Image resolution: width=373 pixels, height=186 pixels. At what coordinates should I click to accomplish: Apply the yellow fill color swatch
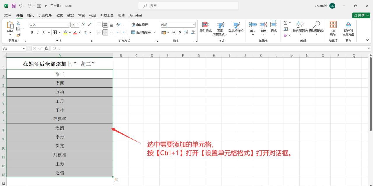coord(65,32)
